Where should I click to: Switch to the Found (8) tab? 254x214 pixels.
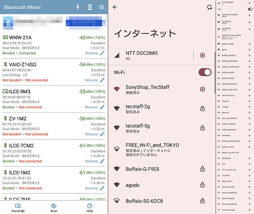[17, 208]
